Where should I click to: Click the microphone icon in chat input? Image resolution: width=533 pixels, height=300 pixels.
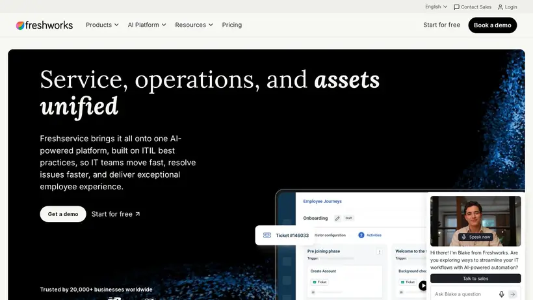501,294
